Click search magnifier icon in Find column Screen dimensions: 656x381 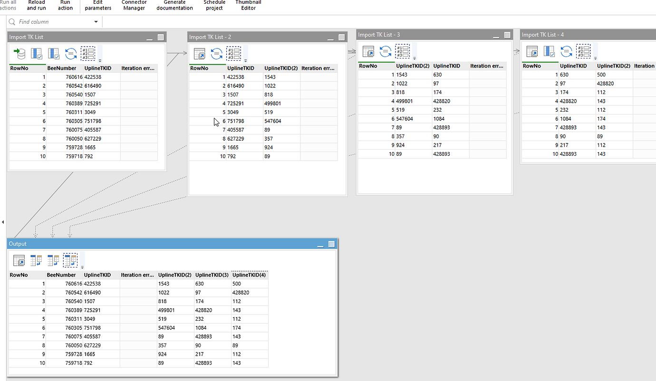pyautogui.click(x=12, y=22)
